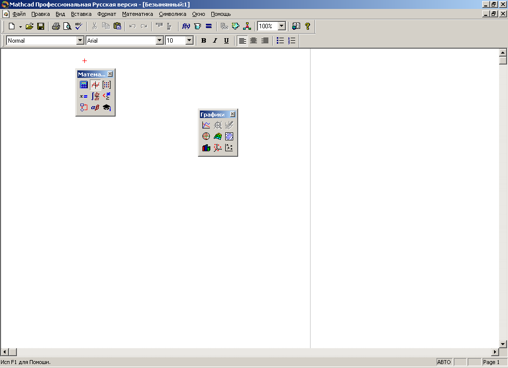
Task: Click the Help question mark icon
Action: 308,26
